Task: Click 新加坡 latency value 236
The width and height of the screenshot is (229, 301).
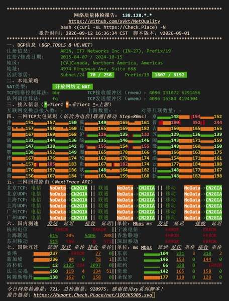Action: [54, 259]
